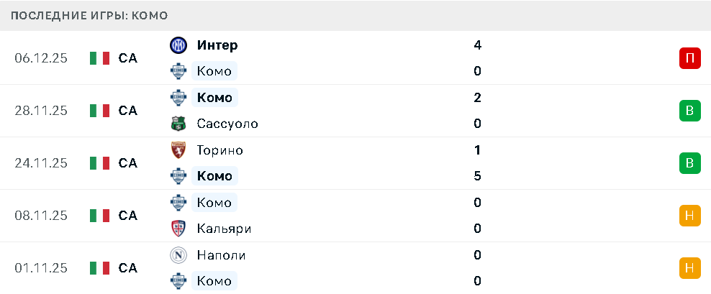Click the Napoli club logo
This screenshot has width=711, height=294.
pyautogui.click(x=178, y=255)
